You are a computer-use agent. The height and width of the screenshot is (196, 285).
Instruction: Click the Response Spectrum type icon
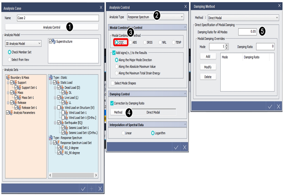[x=50, y=137]
